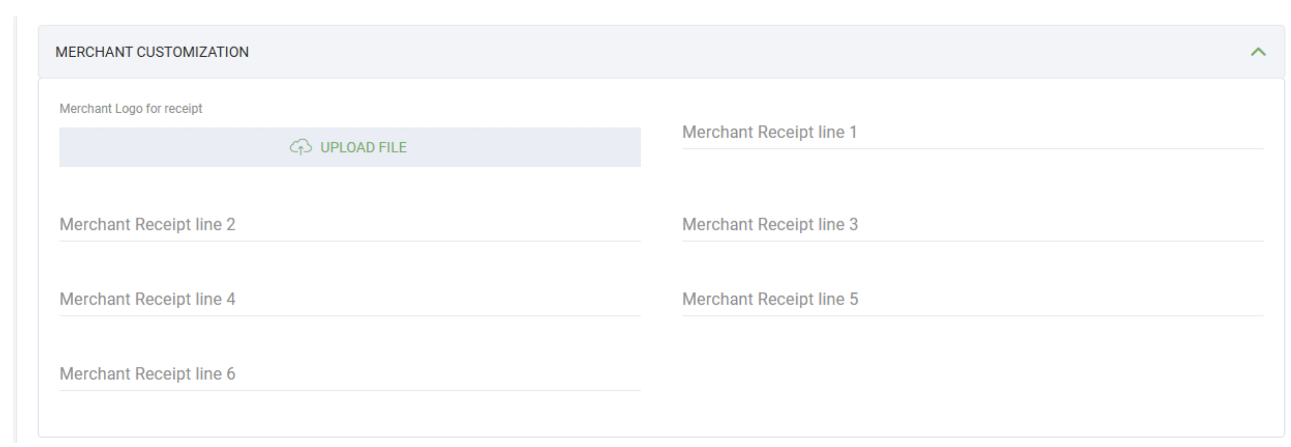Screen dimensions: 1291x447
Task: Click the UPLOAD FILE green text label
Action: pos(363,148)
